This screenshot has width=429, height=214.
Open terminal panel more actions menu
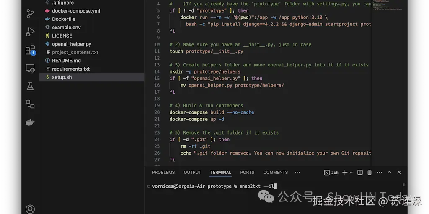(379, 173)
